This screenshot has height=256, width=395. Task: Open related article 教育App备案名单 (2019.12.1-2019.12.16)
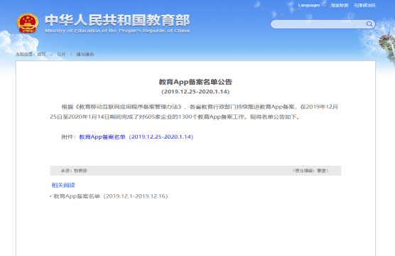[111, 196]
